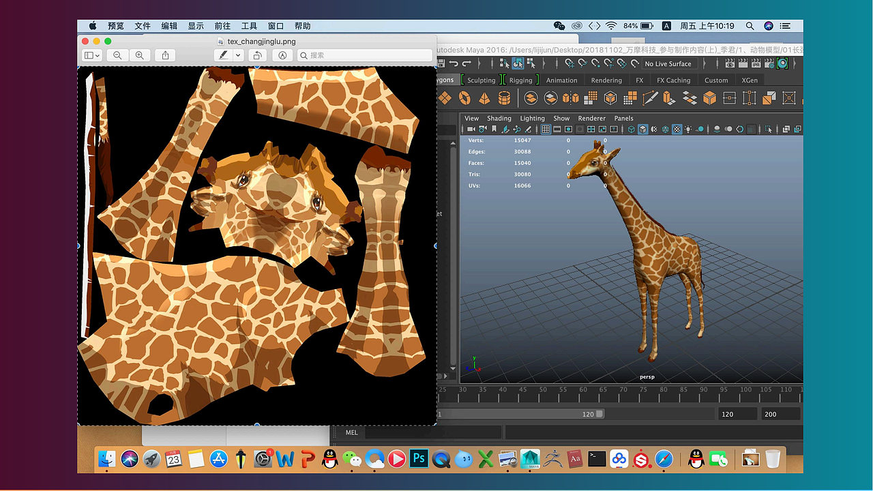Click the Combine meshes shelf icon
The image size is (873, 491).
531,98
